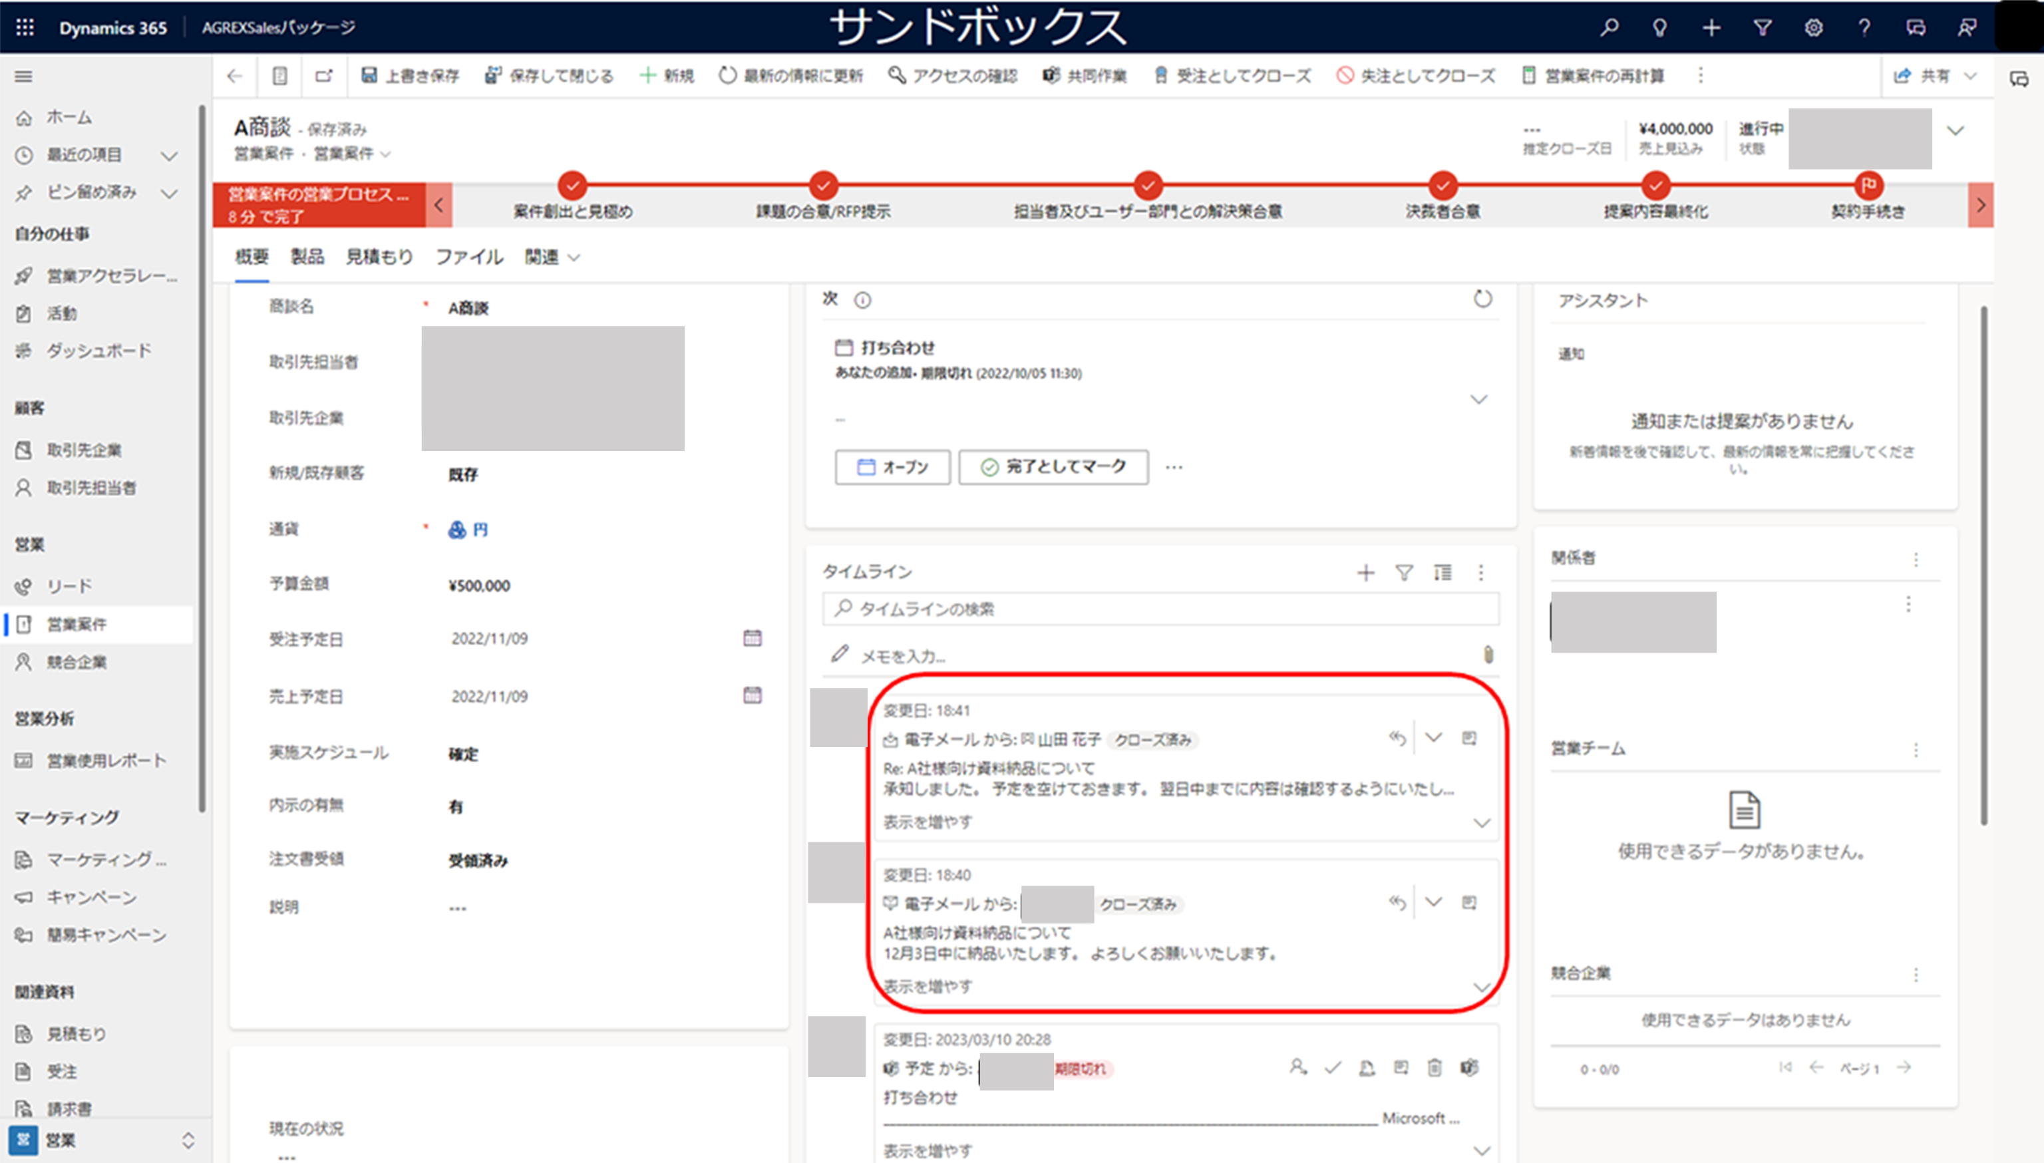Open the app launcher waffle icon
The height and width of the screenshot is (1163, 2044).
(x=25, y=27)
